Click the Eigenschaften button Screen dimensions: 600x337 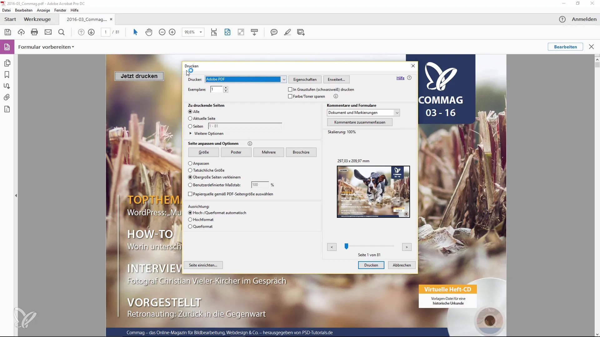click(x=305, y=80)
